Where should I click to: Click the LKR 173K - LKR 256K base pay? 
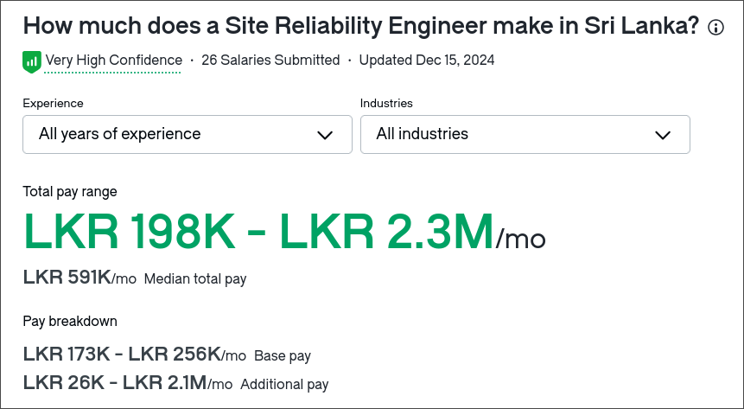(x=122, y=354)
